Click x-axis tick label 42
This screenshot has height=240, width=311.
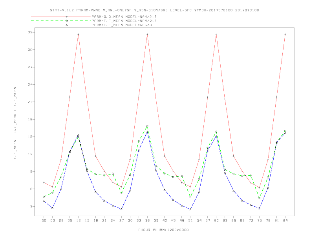tap(165, 220)
